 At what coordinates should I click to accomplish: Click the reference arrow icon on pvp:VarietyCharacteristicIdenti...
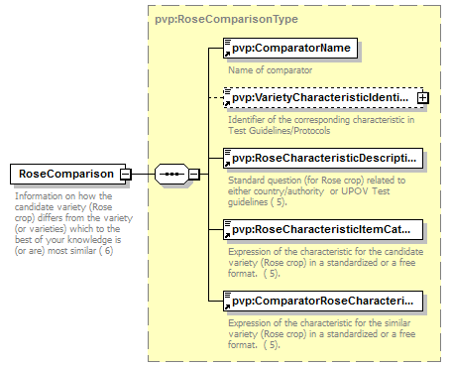(227, 104)
